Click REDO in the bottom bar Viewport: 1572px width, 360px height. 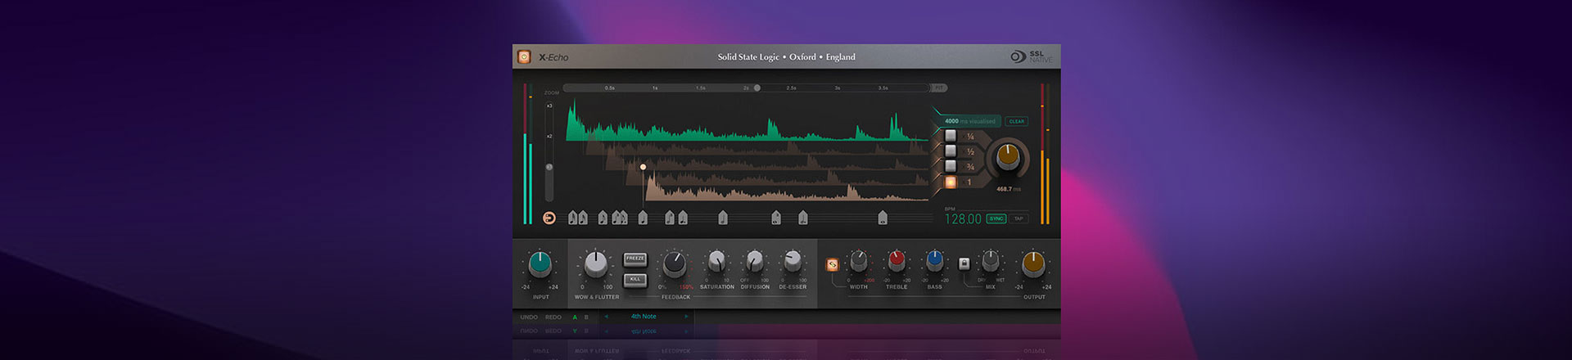pyautogui.click(x=553, y=317)
